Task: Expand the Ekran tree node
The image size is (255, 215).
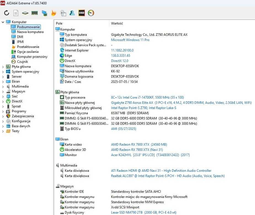Action: 3,81
